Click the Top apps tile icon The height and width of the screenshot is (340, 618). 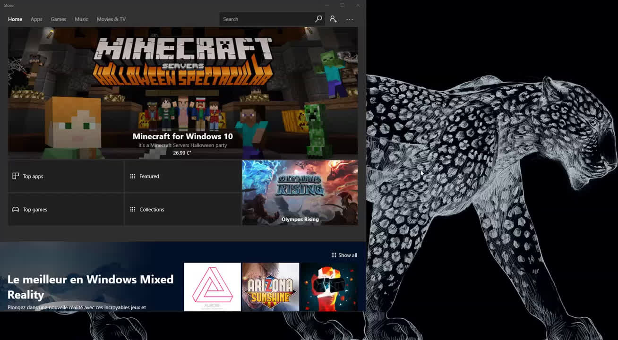tap(16, 176)
